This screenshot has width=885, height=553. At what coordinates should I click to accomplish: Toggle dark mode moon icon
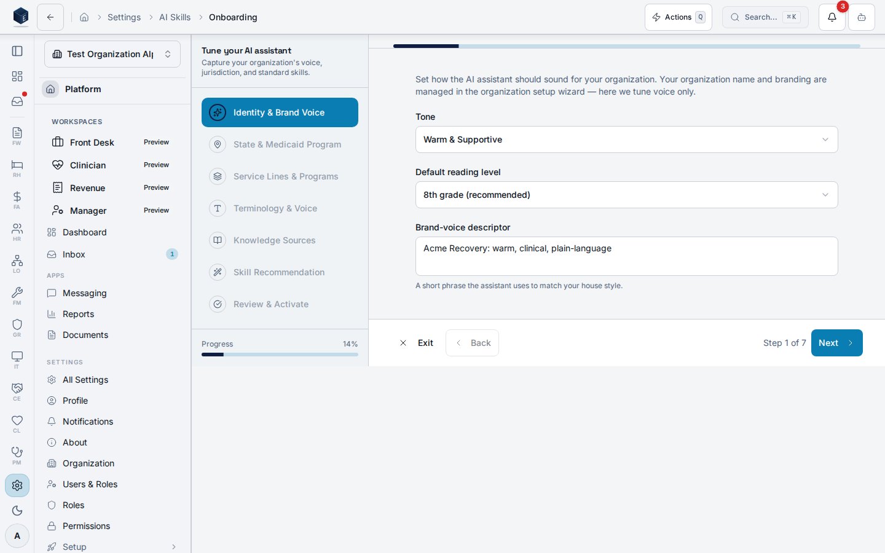coord(17,511)
